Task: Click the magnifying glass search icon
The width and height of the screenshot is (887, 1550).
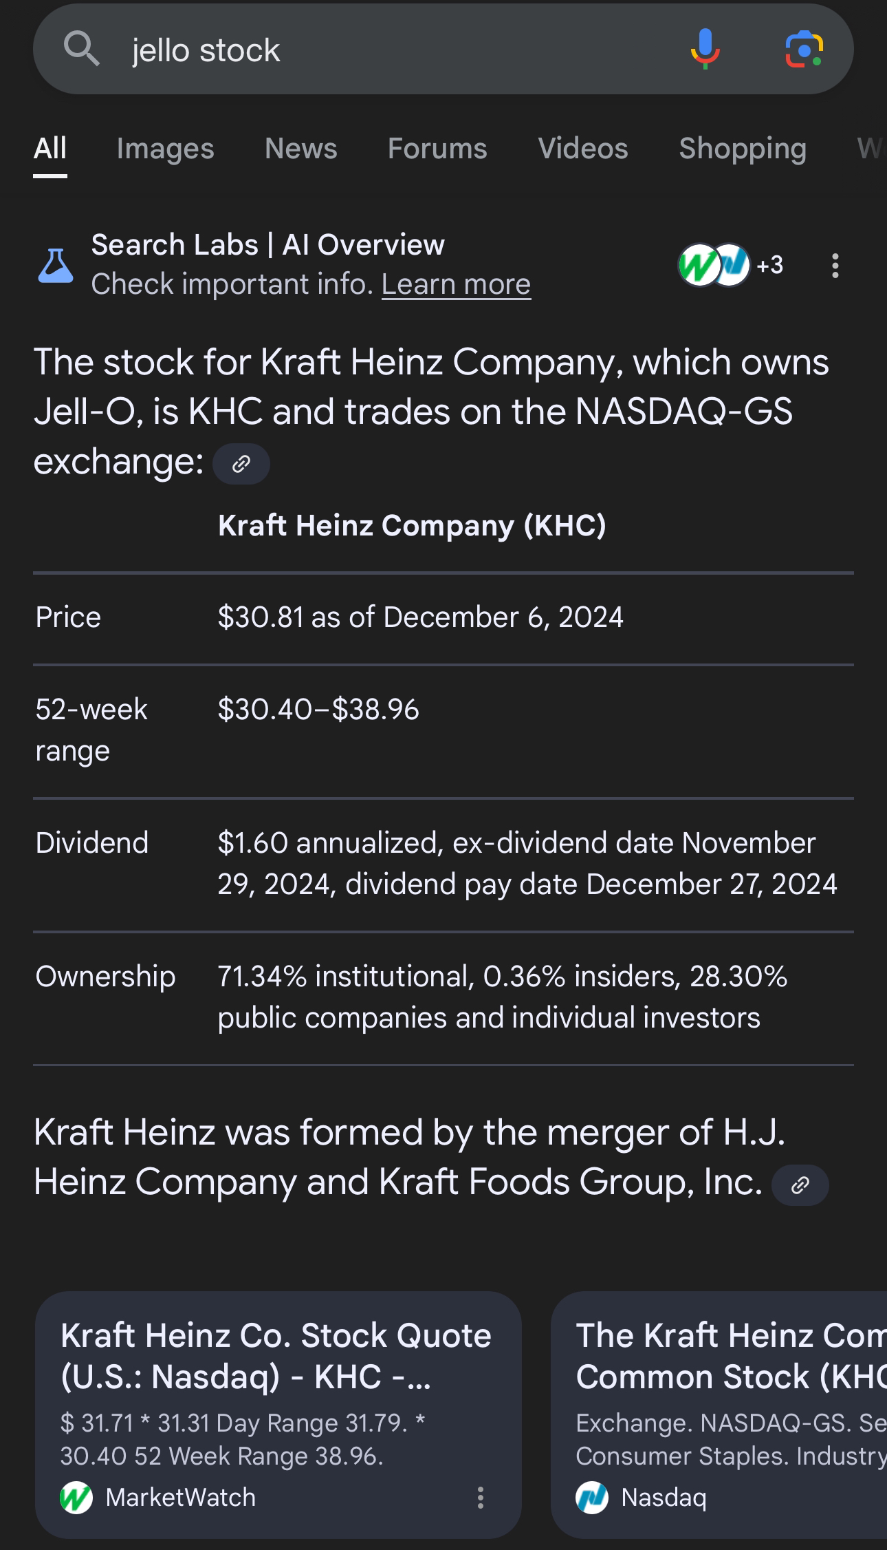Action: click(81, 50)
